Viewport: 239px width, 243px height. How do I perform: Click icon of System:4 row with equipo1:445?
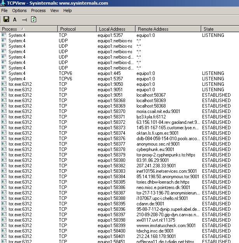[x=4, y=73]
